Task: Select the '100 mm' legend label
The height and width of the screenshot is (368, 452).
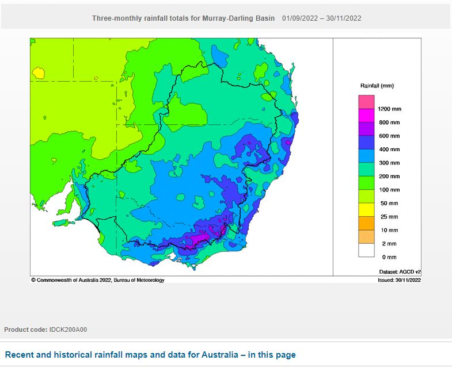Action: [389, 190]
